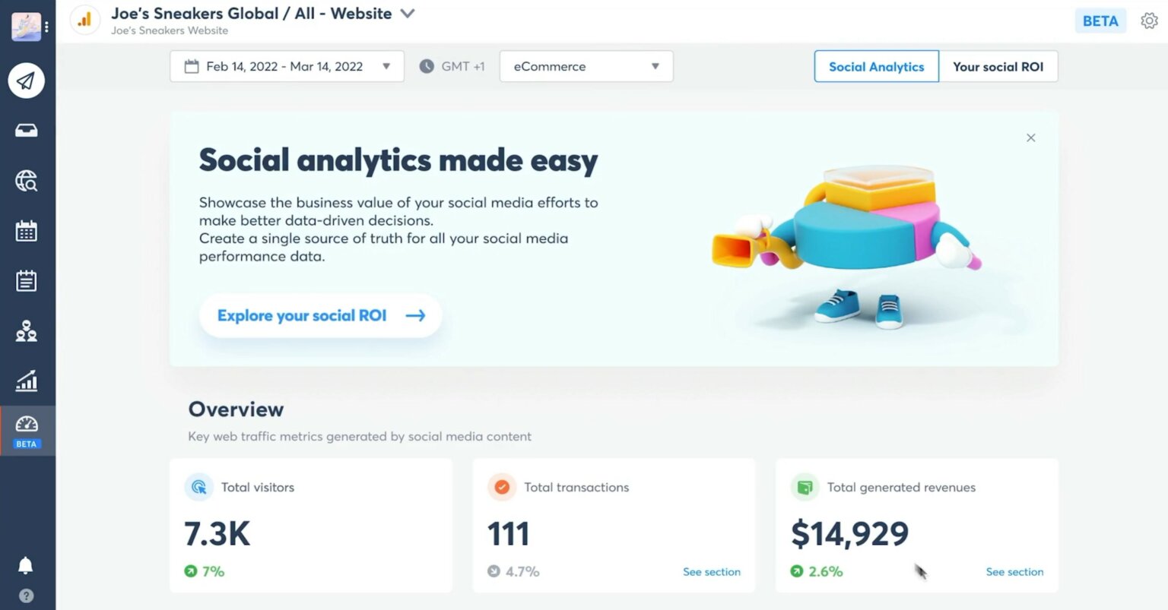Open the inbox from the sidebar
This screenshot has width=1168, height=610.
click(x=27, y=129)
